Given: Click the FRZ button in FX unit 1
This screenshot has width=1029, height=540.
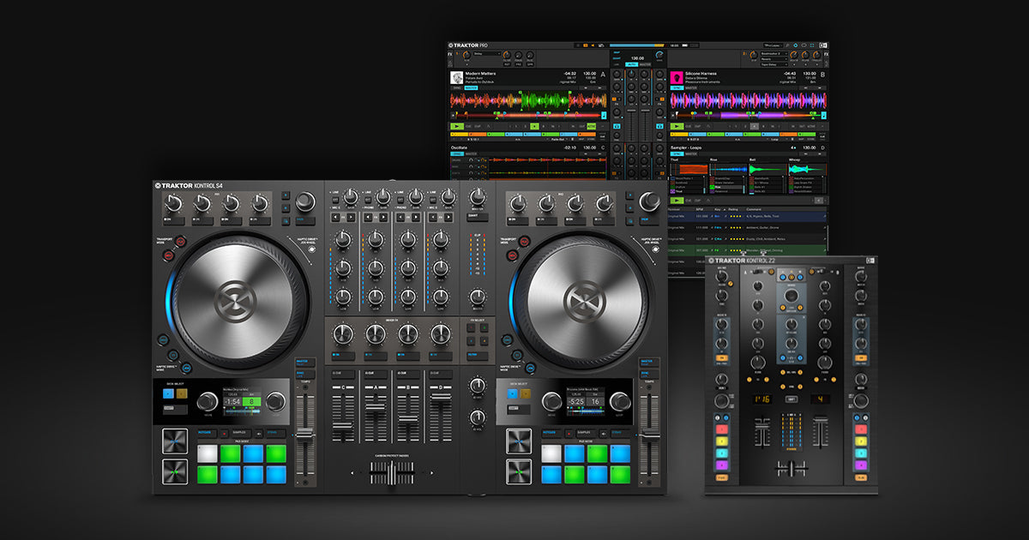Looking at the screenshot, I should click(x=518, y=64).
